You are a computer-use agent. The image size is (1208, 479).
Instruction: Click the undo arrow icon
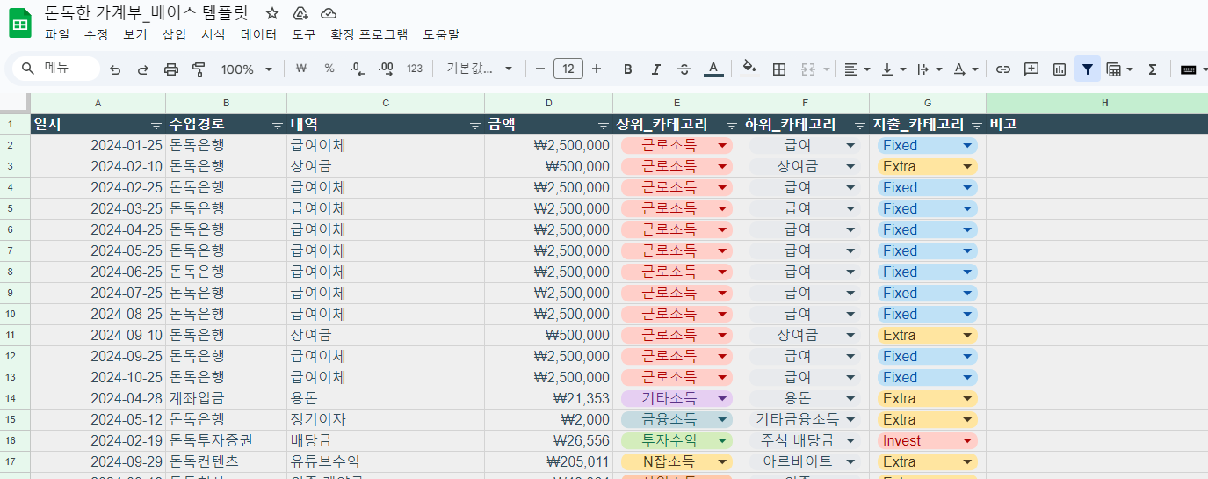tap(115, 69)
